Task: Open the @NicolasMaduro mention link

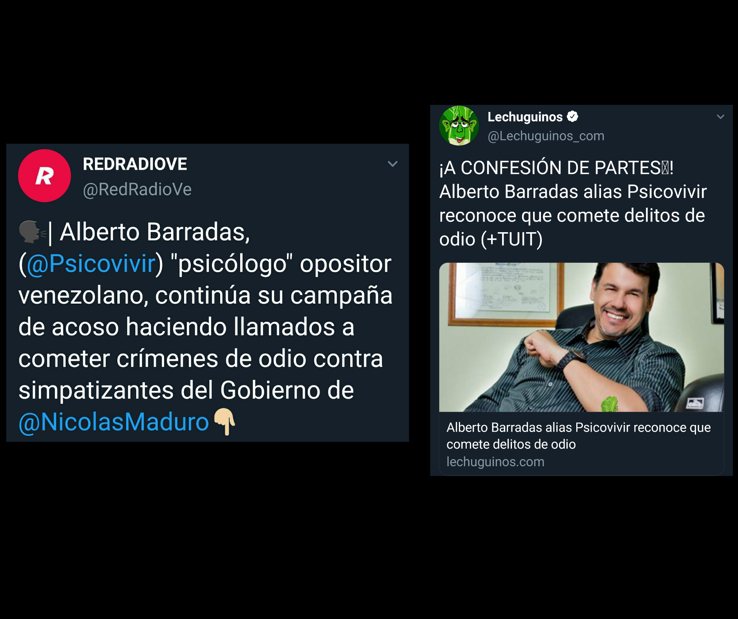Action: pos(114,422)
